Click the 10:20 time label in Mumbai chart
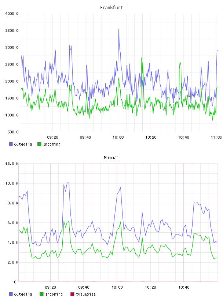This screenshot has height=300, width=223. point(150,287)
